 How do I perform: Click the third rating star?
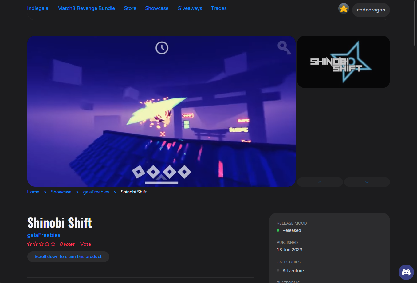pyautogui.click(x=41, y=244)
